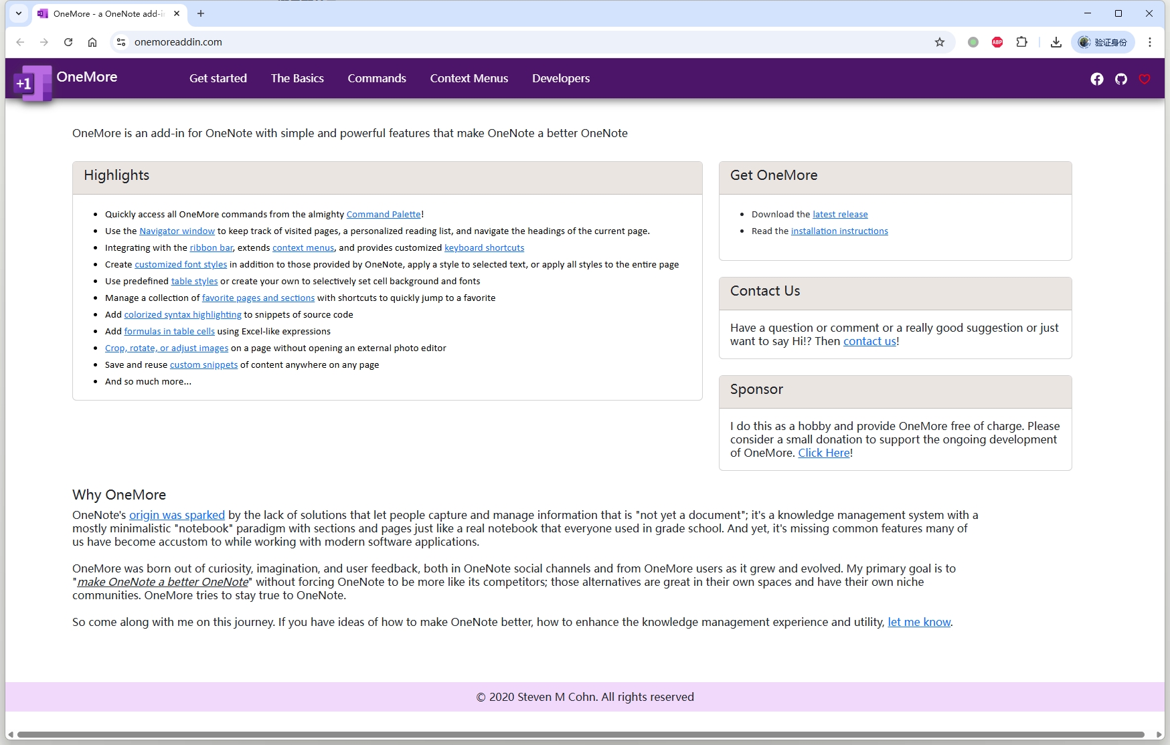Click the 验证身份 profile button
The width and height of the screenshot is (1170, 745).
[x=1103, y=42]
